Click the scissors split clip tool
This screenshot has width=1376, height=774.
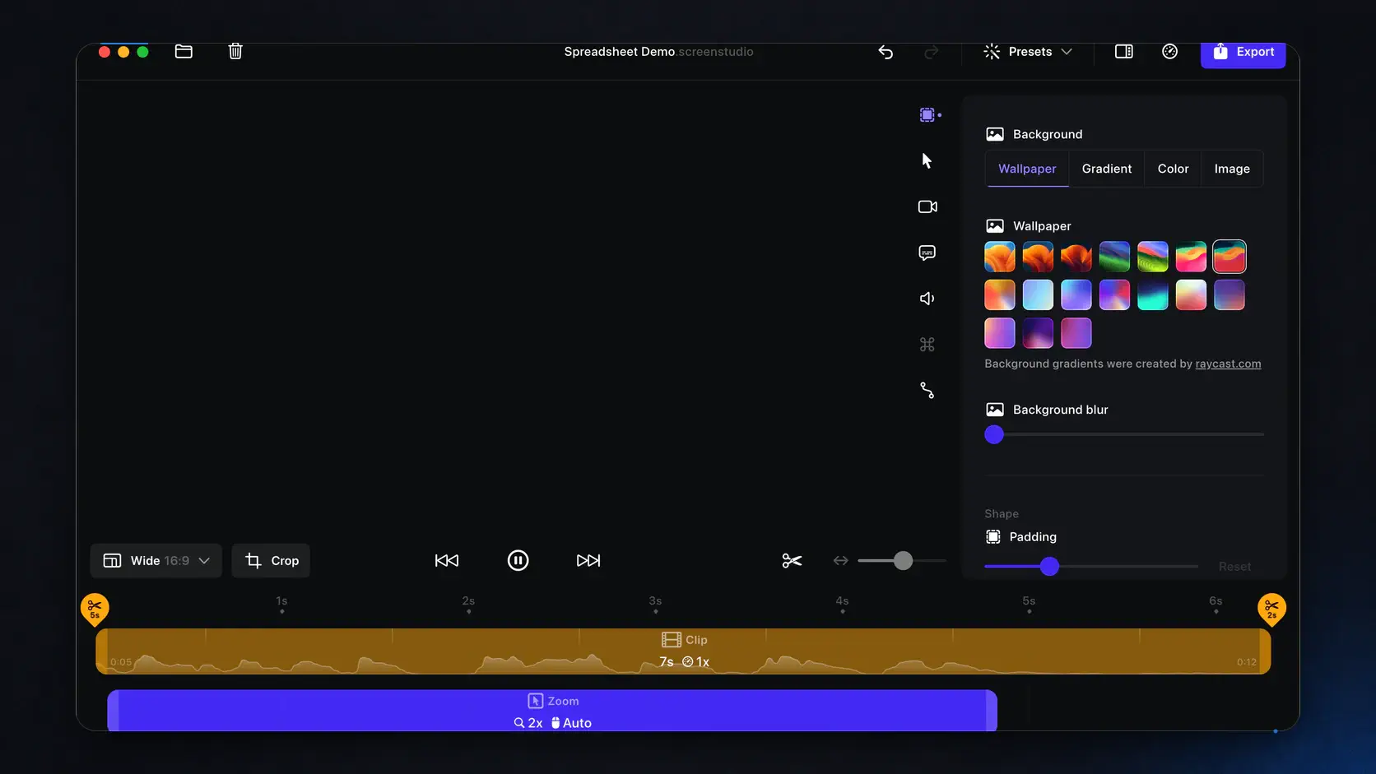click(x=792, y=561)
